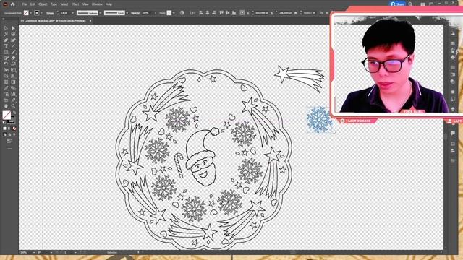Image resolution: width=463 pixels, height=260 pixels.
Task: Click the Fill swatch in toolbox
Action: point(7,115)
